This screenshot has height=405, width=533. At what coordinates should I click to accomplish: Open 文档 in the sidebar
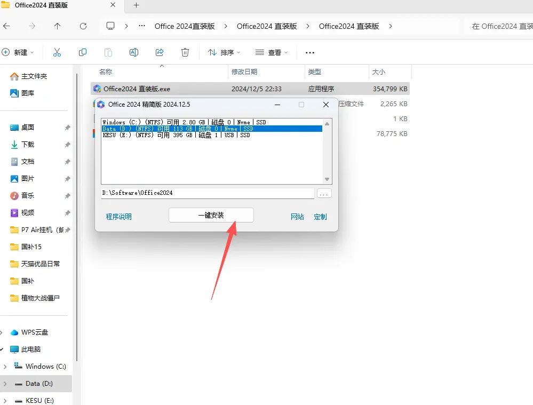coord(22,162)
